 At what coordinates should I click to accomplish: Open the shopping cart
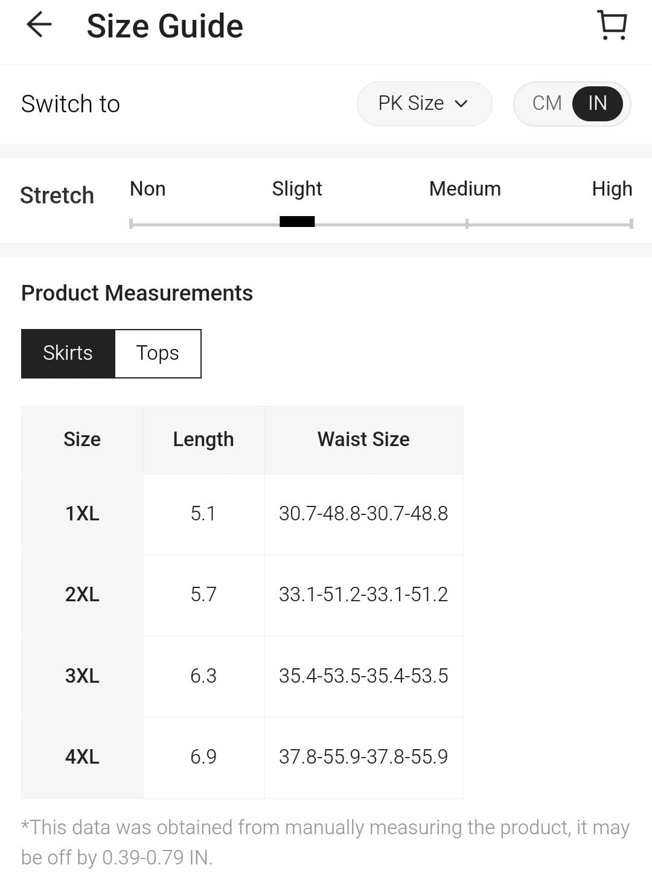tap(612, 25)
